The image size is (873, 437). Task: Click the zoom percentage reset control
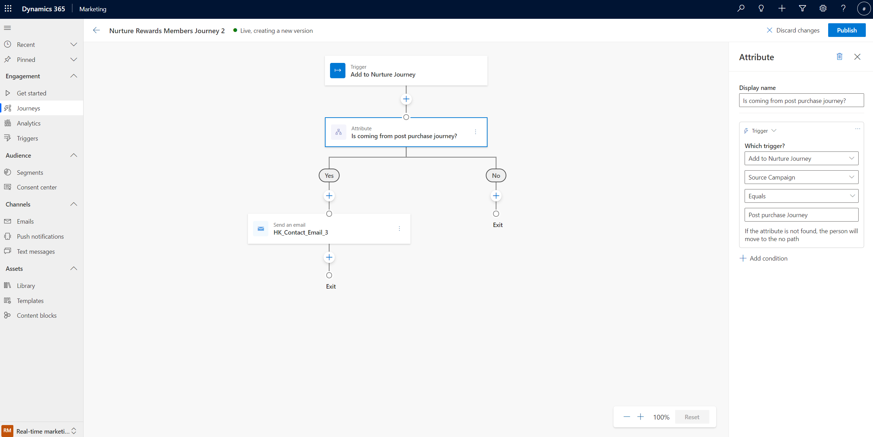(x=692, y=417)
